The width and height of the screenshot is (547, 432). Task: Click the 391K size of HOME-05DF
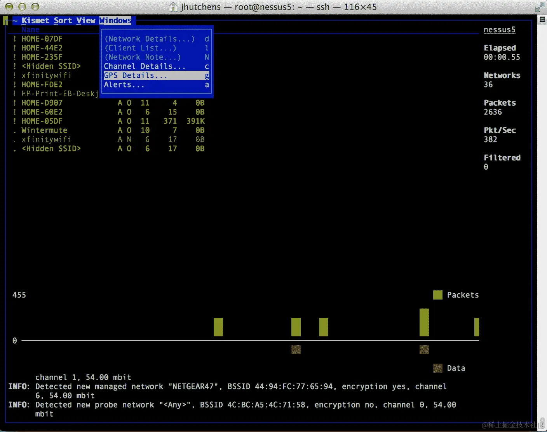(x=195, y=121)
